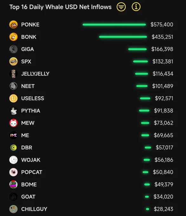Select the PONKE token icon
Screen dimensions: 186x216
click(x=13, y=25)
